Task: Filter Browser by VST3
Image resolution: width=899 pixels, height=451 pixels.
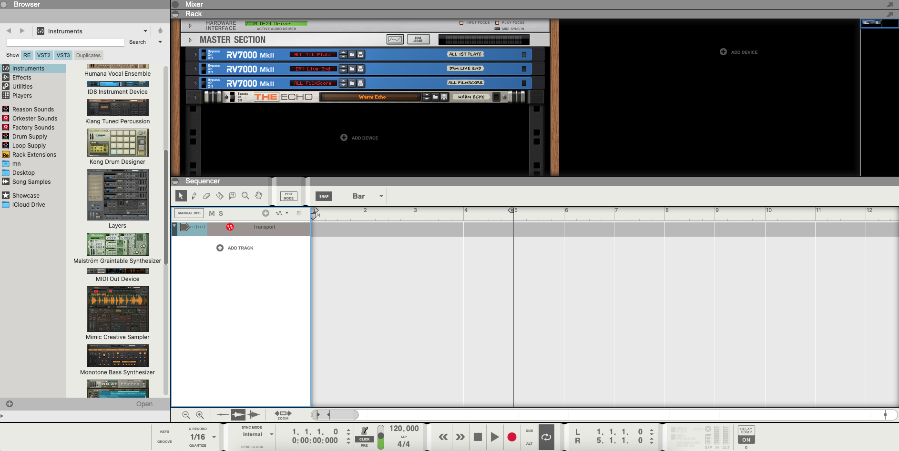Action: pyautogui.click(x=63, y=55)
